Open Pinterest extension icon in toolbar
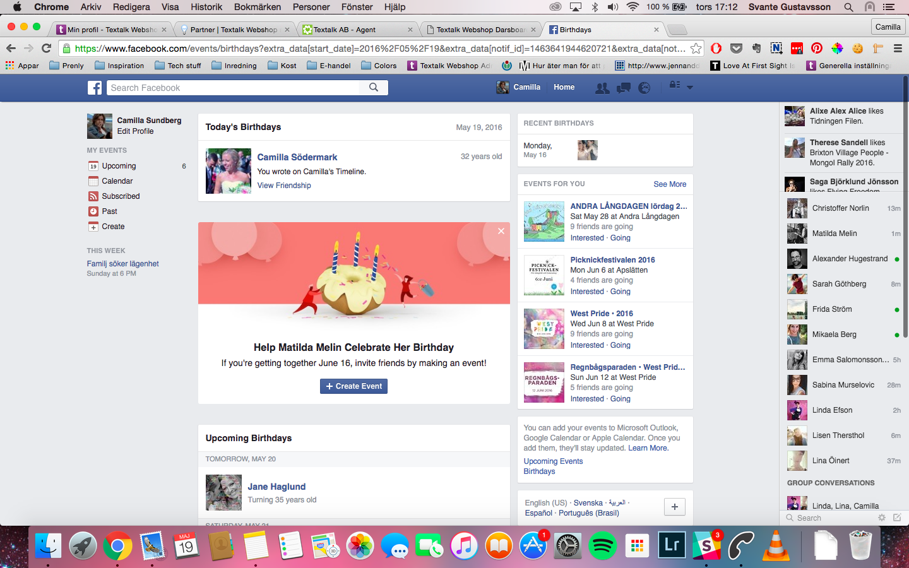This screenshot has width=909, height=568. (817, 48)
